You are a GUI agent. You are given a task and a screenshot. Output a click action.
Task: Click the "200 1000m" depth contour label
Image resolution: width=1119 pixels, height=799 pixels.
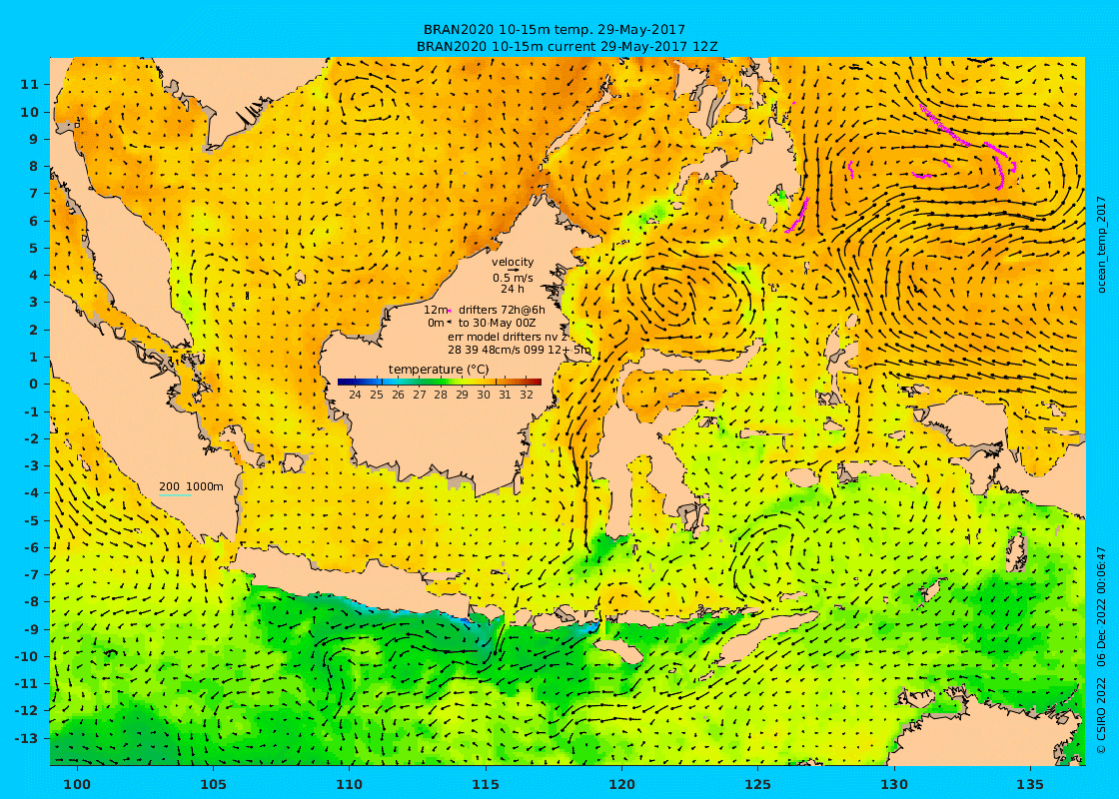click(191, 486)
